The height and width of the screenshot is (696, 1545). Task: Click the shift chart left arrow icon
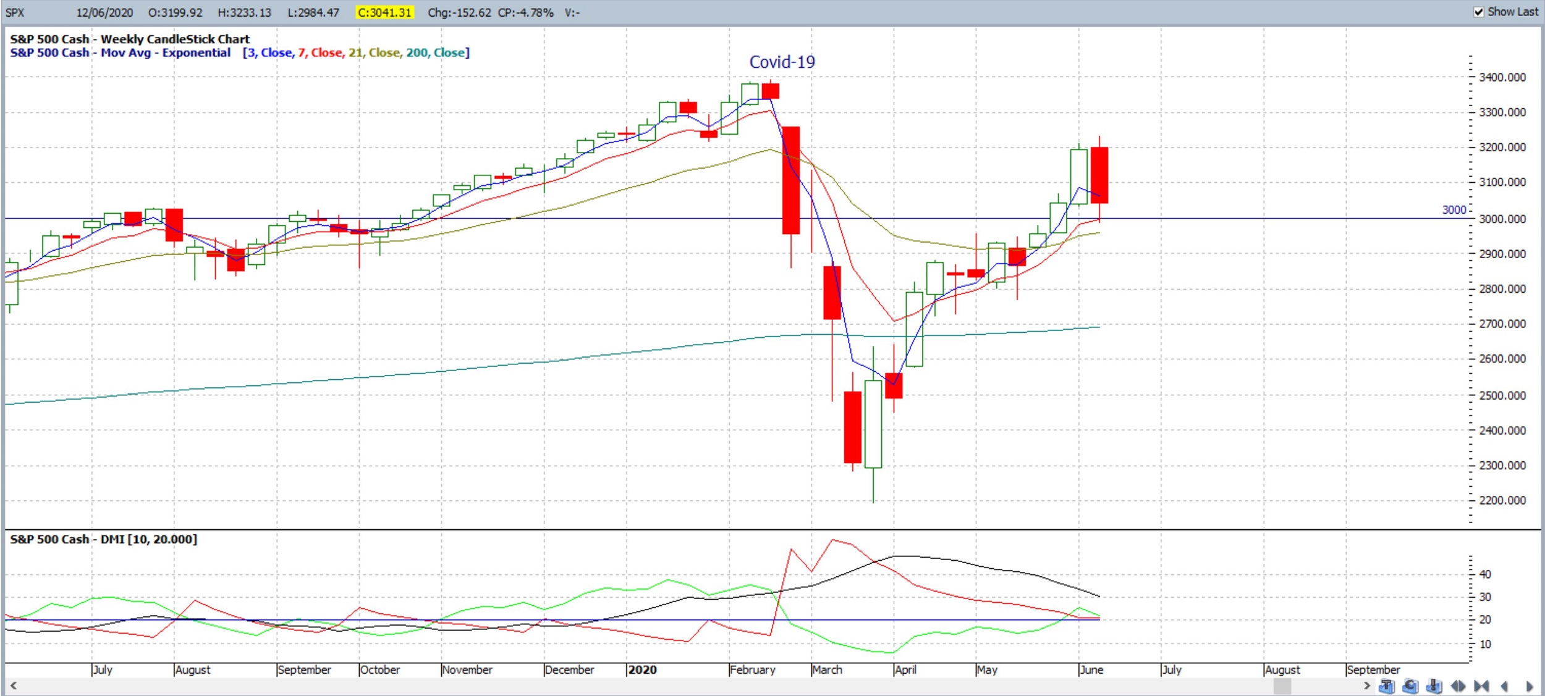click(1505, 686)
